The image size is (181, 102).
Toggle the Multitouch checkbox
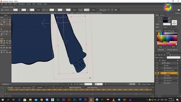click(1, 84)
